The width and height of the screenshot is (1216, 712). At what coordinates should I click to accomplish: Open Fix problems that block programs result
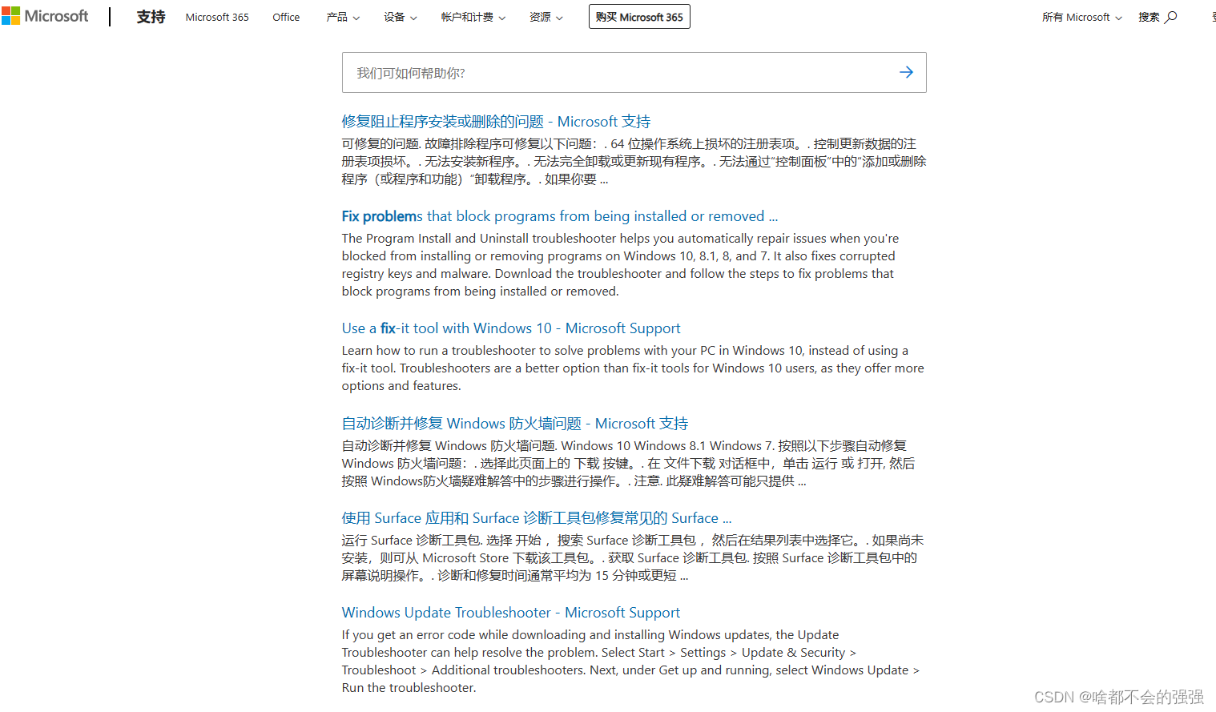pyautogui.click(x=560, y=216)
